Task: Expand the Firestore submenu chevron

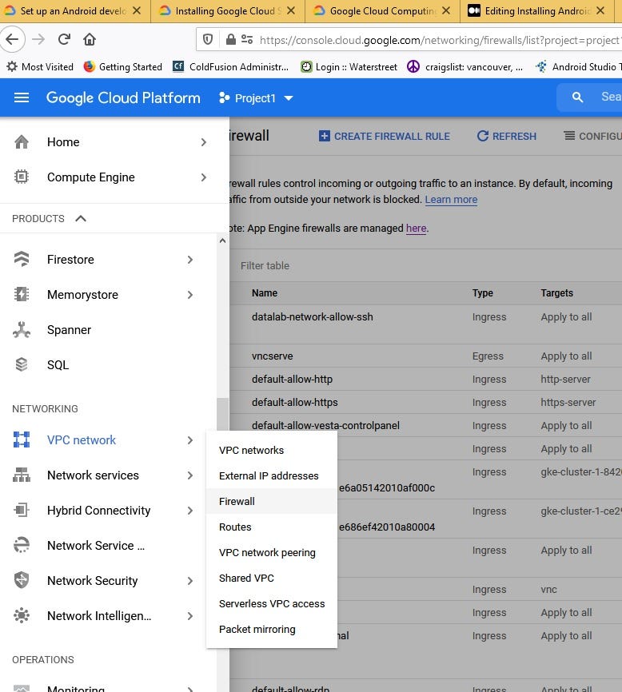Action: coord(190,260)
